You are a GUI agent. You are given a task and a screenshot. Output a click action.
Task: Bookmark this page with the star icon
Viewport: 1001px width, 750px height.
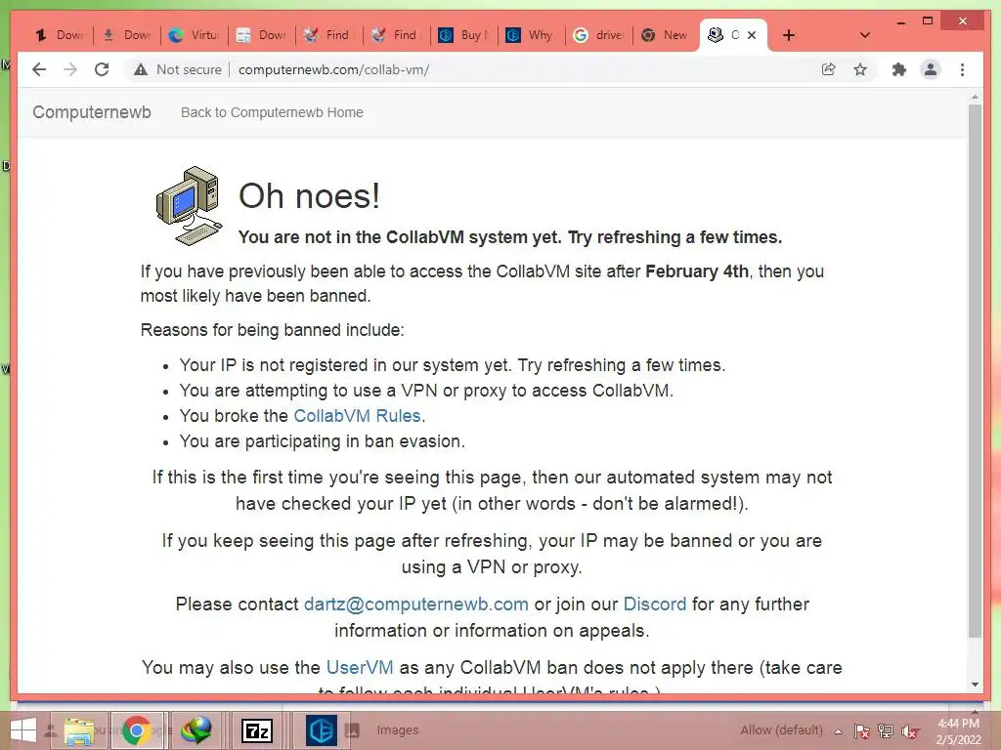point(860,69)
